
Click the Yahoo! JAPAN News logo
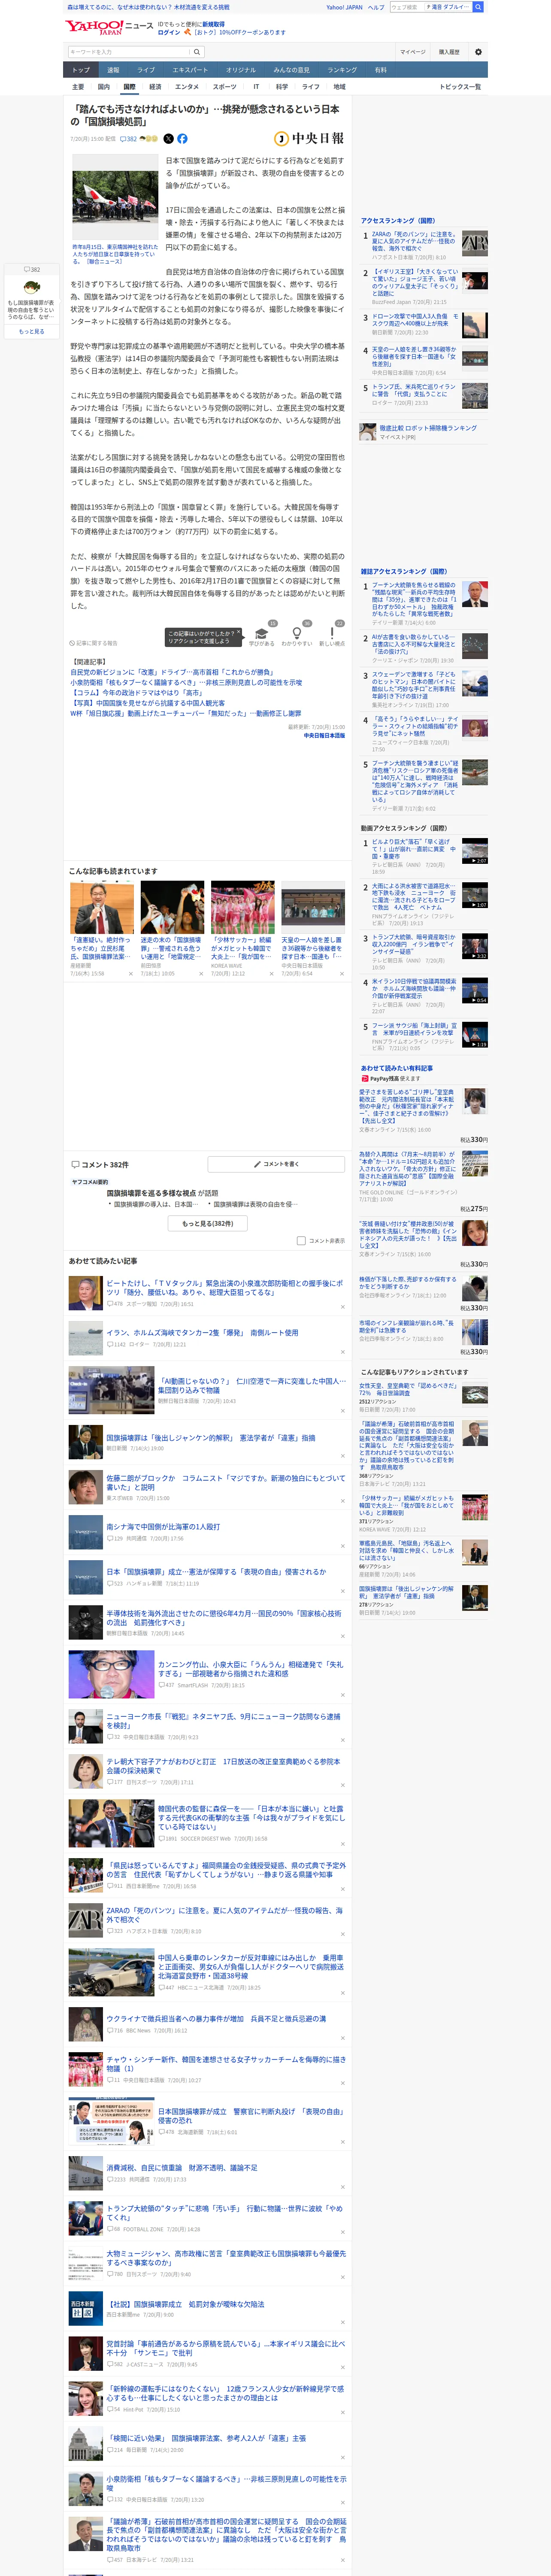(x=109, y=27)
